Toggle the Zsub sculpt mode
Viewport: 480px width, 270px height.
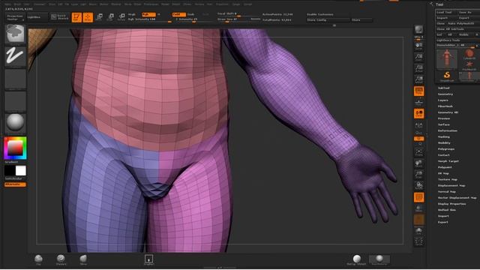pyautogui.click(x=191, y=14)
